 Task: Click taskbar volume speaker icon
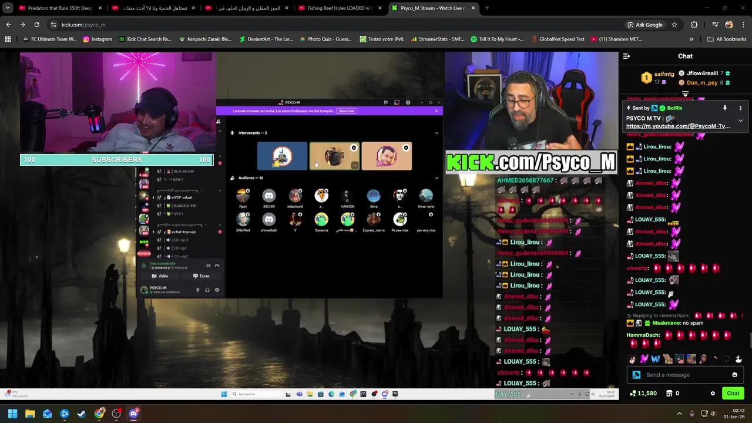(713, 414)
